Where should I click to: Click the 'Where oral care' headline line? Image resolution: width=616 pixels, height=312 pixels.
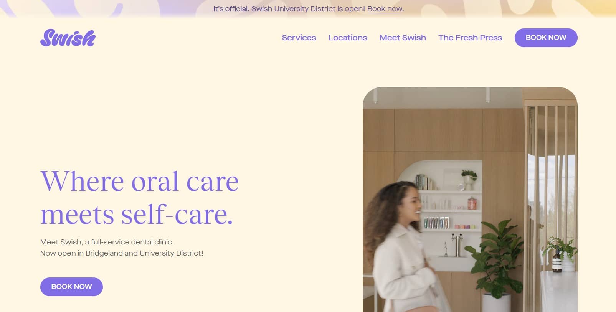(139, 181)
